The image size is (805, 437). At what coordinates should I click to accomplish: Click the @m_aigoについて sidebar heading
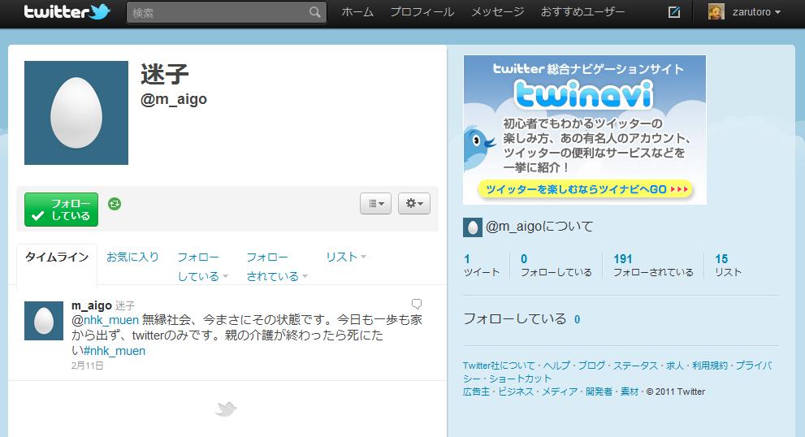click(x=539, y=227)
